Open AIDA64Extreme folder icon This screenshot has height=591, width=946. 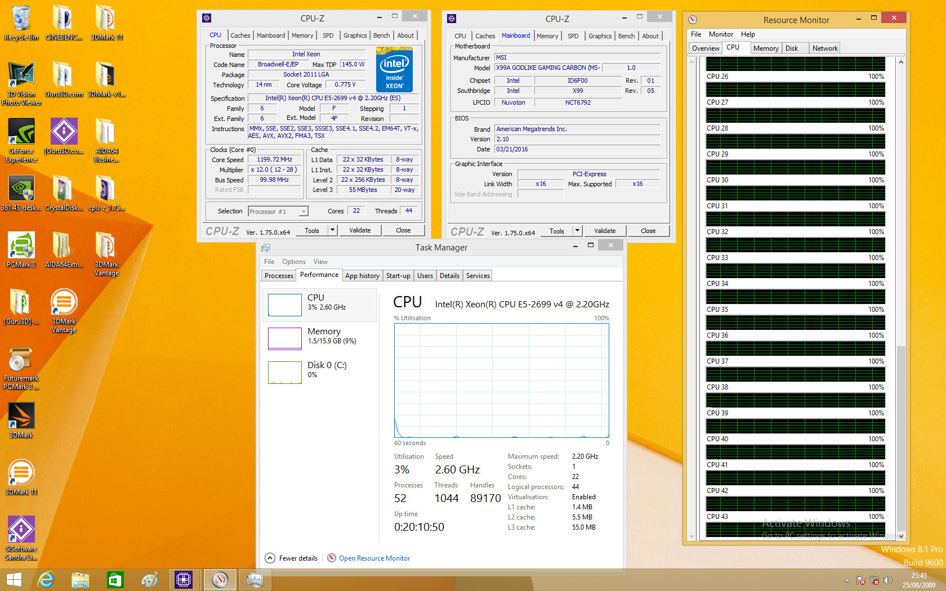click(x=64, y=250)
